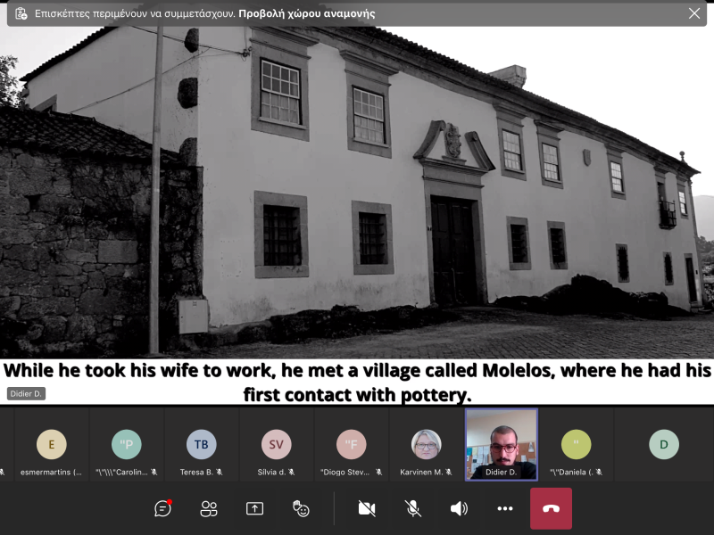Tap the TB avatar for Teresa B.
The height and width of the screenshot is (535, 714).
pyautogui.click(x=201, y=444)
